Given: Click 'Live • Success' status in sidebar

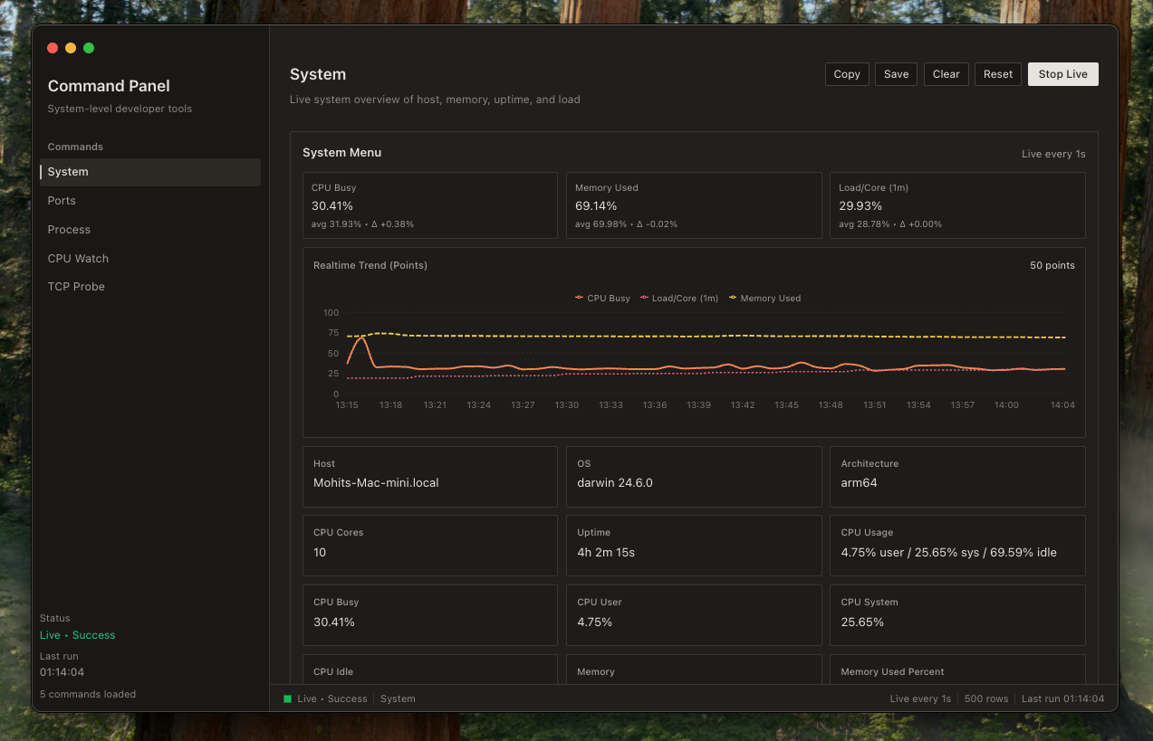Looking at the screenshot, I should tap(78, 635).
